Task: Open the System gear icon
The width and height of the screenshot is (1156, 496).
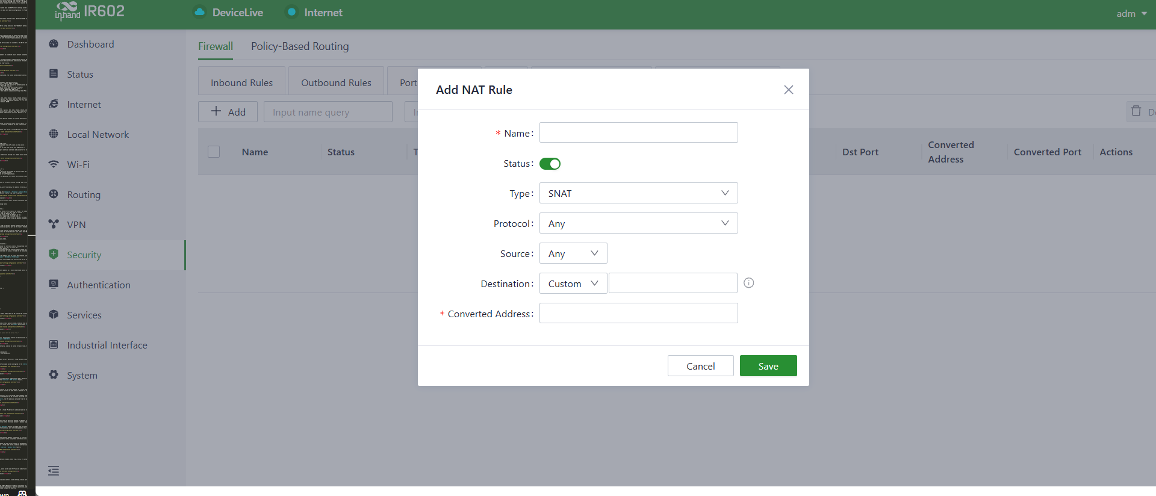Action: 54,375
